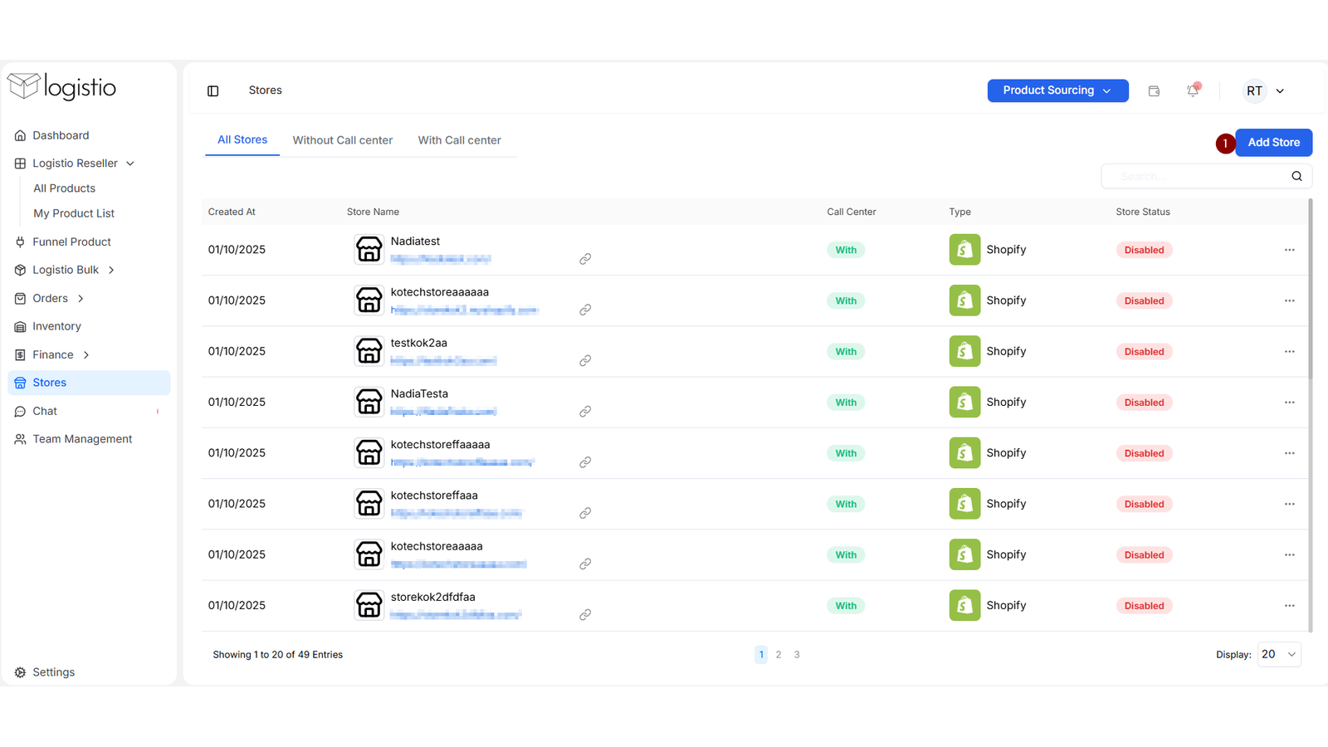Click Showing 1 to 20 of 49 Entries
1328x747 pixels.
pos(278,655)
